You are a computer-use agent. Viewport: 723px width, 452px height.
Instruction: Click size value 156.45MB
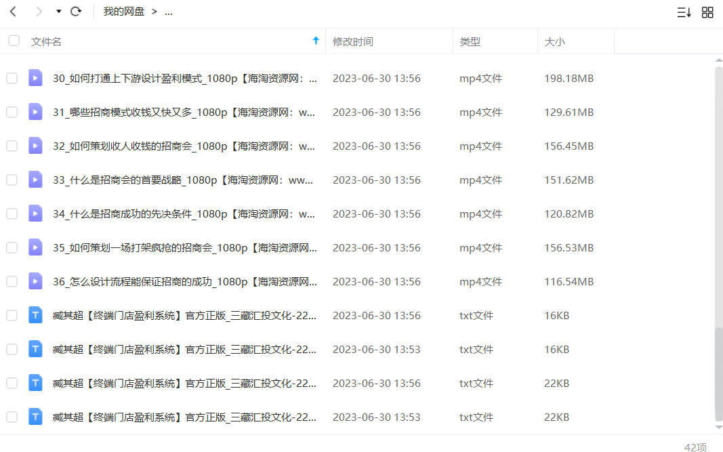click(x=569, y=146)
